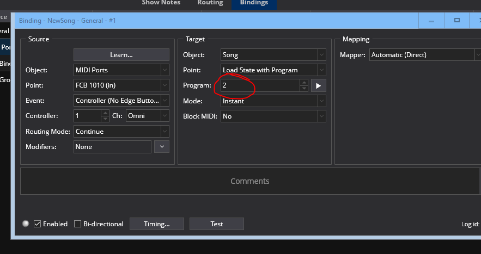
Task: Click the Test button
Action: 217,224
